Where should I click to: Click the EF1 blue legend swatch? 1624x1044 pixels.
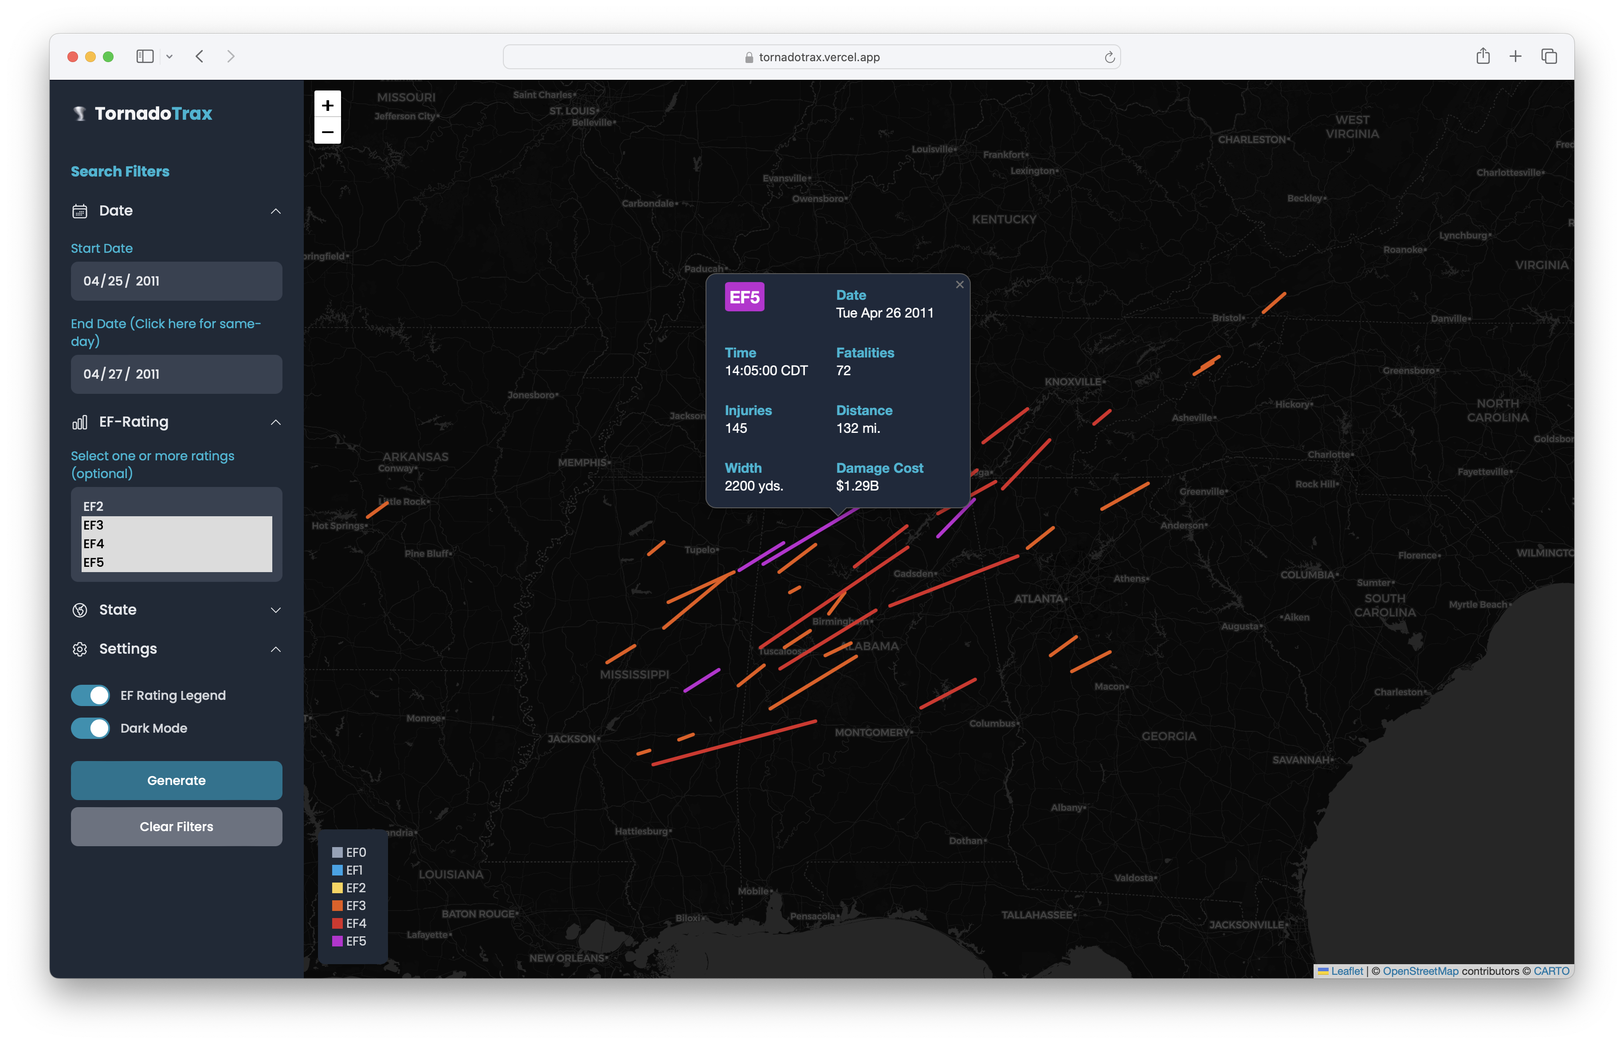tap(337, 871)
